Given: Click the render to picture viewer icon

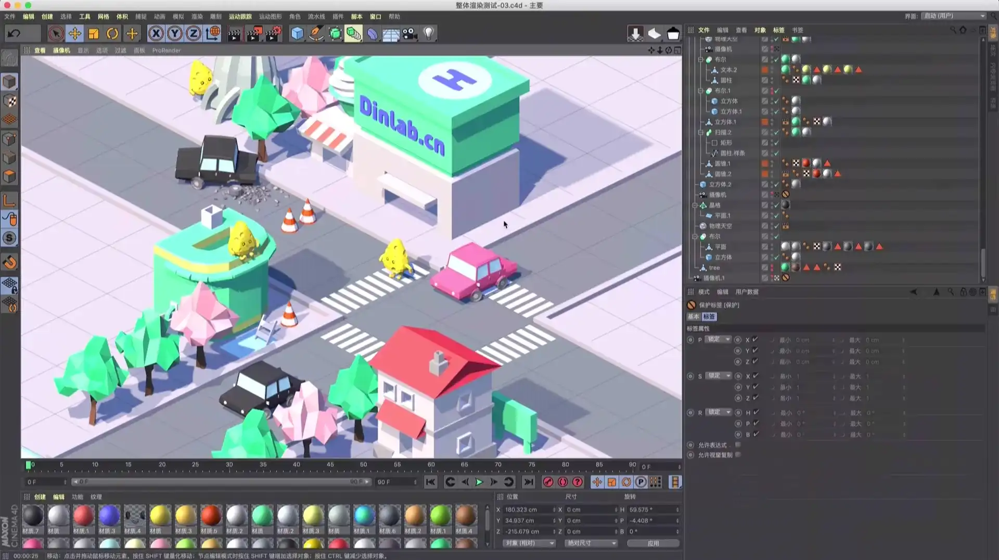Looking at the screenshot, I should [x=254, y=34].
